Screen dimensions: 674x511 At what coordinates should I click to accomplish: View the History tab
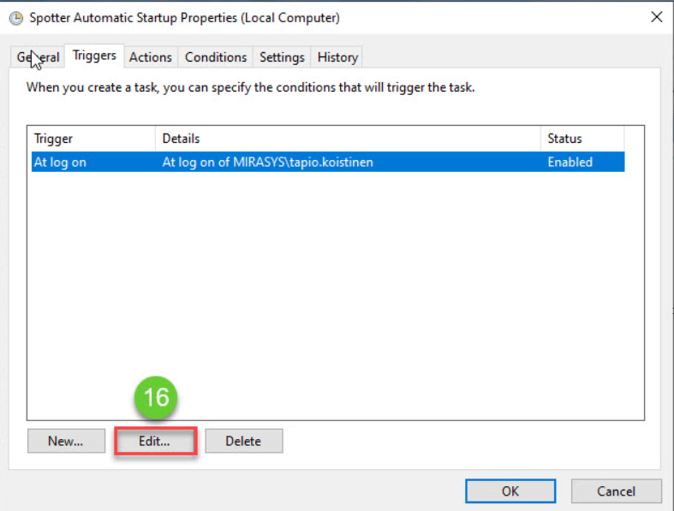point(337,57)
